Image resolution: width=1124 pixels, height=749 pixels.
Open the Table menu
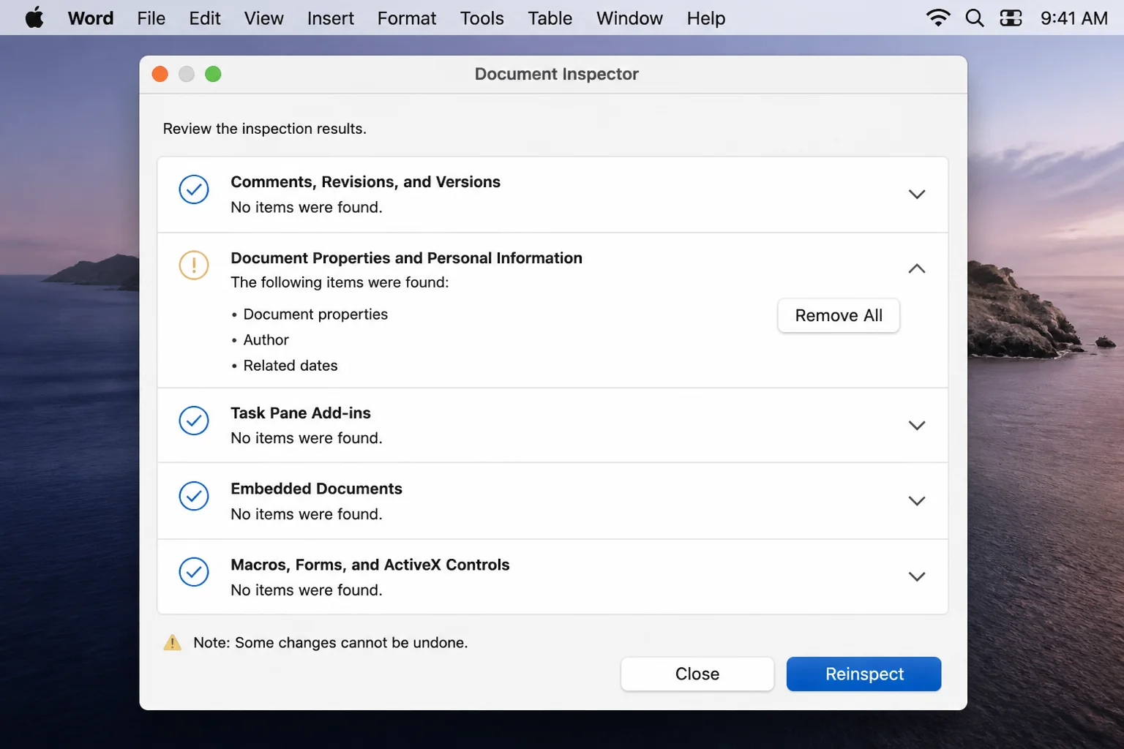point(550,18)
